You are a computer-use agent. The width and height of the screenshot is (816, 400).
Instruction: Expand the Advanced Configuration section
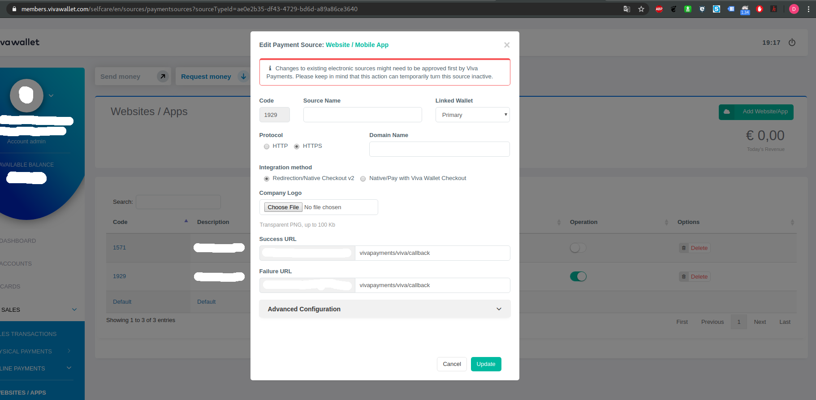(x=384, y=309)
